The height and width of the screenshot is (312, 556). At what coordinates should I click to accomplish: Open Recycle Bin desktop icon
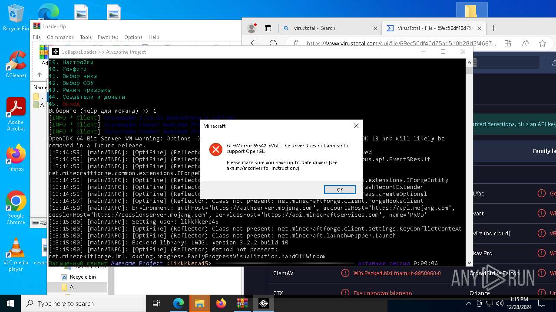point(16,18)
